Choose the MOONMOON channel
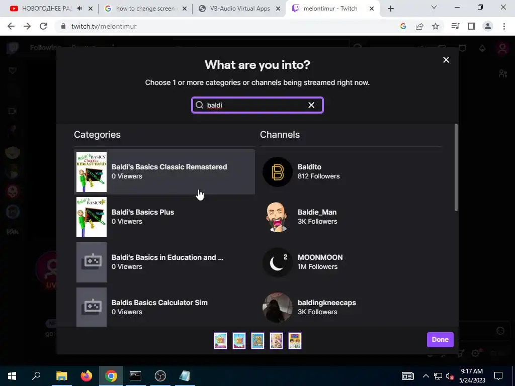 coord(351,262)
